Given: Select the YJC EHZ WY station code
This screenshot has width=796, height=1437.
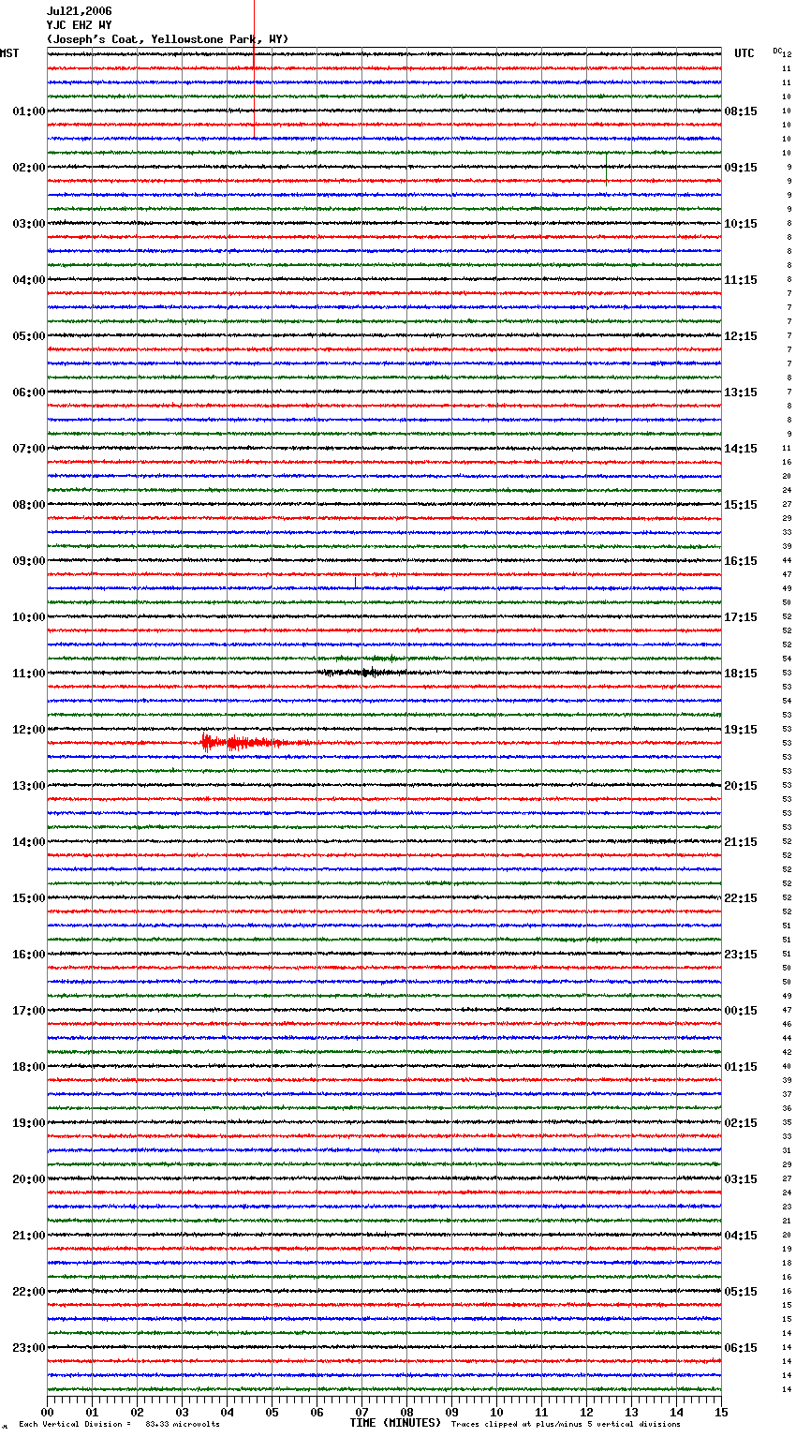Looking at the screenshot, I should 79,25.
